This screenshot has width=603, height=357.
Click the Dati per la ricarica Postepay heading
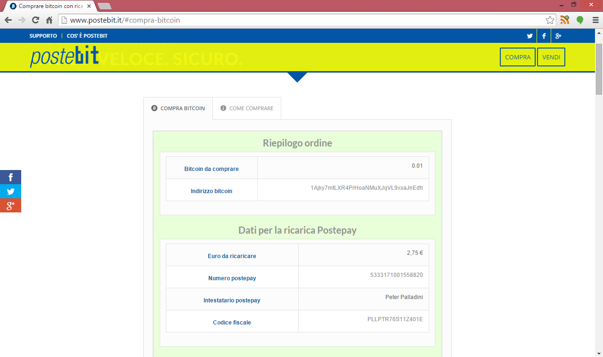click(x=297, y=230)
